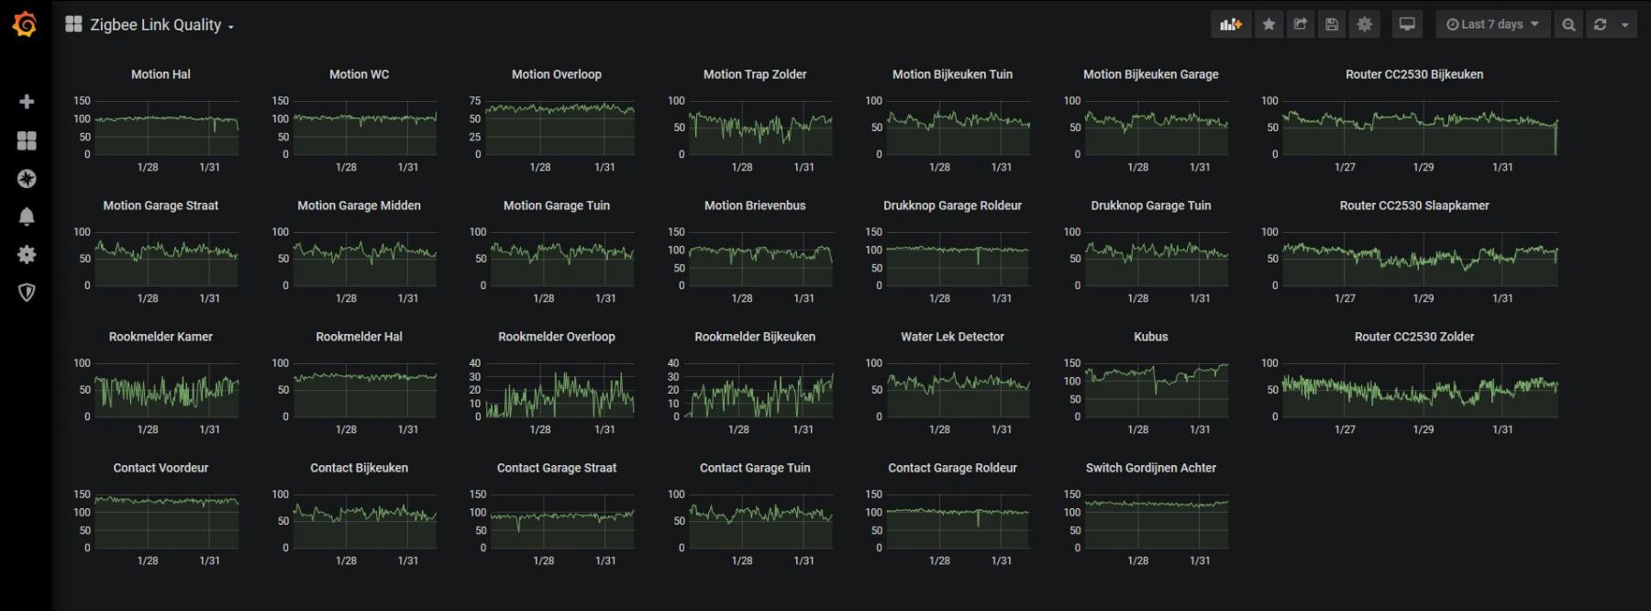Open the Last 7 days time picker
This screenshot has height=611, width=1651.
pos(1492,25)
